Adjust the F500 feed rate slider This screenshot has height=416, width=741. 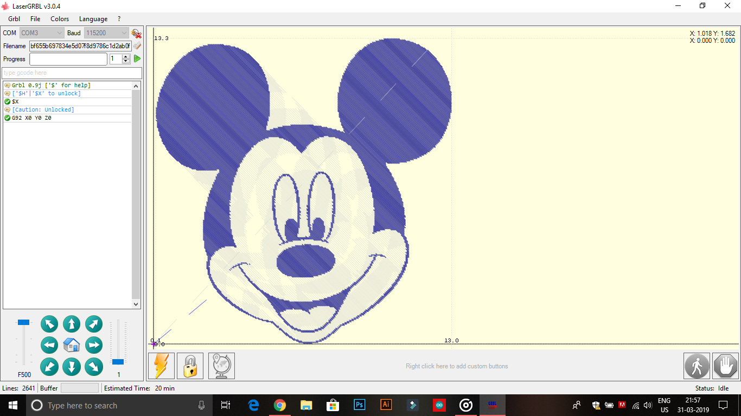(x=23, y=322)
